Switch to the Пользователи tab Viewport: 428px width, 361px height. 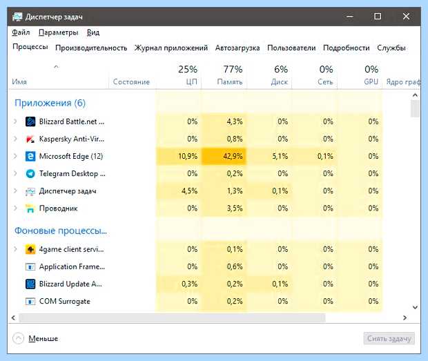(x=291, y=48)
